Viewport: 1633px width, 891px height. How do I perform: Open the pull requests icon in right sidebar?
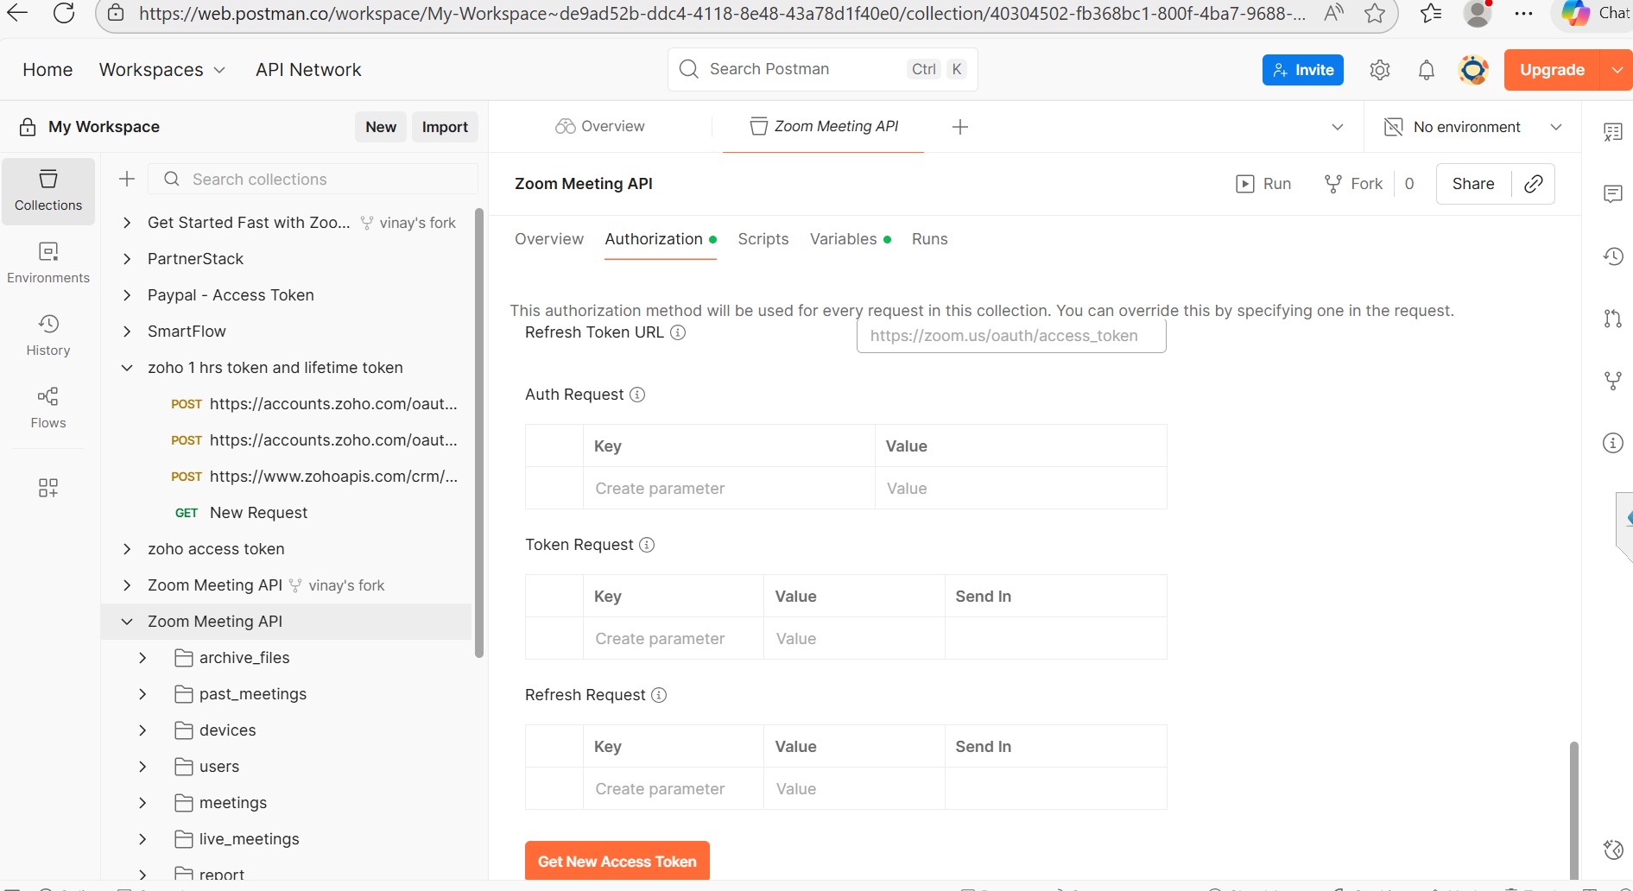1613,319
